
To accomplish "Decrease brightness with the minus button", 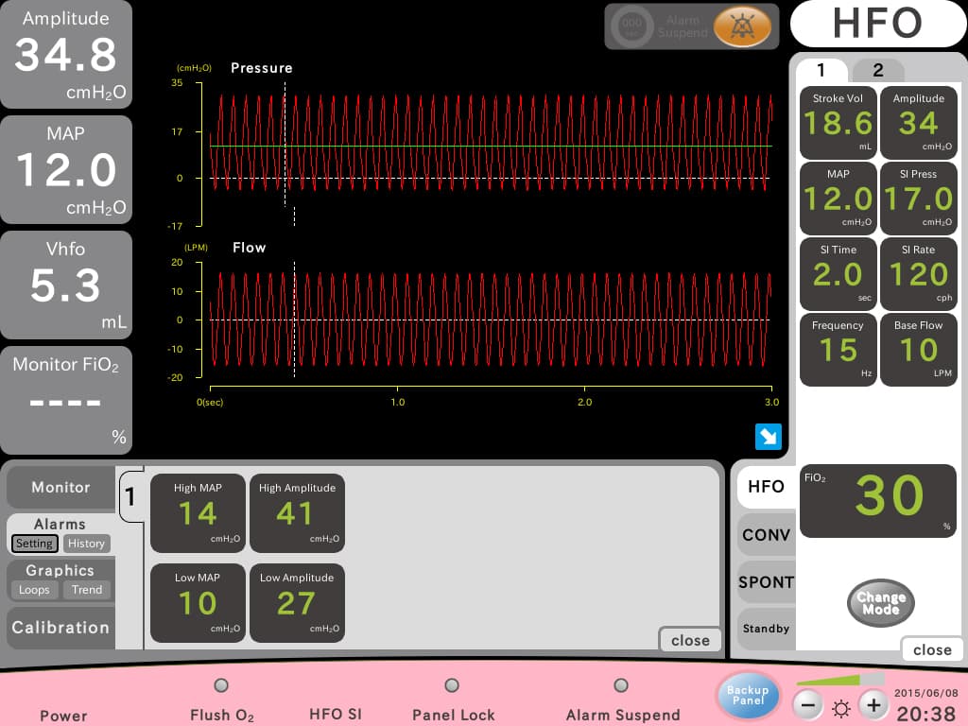I will click(808, 705).
